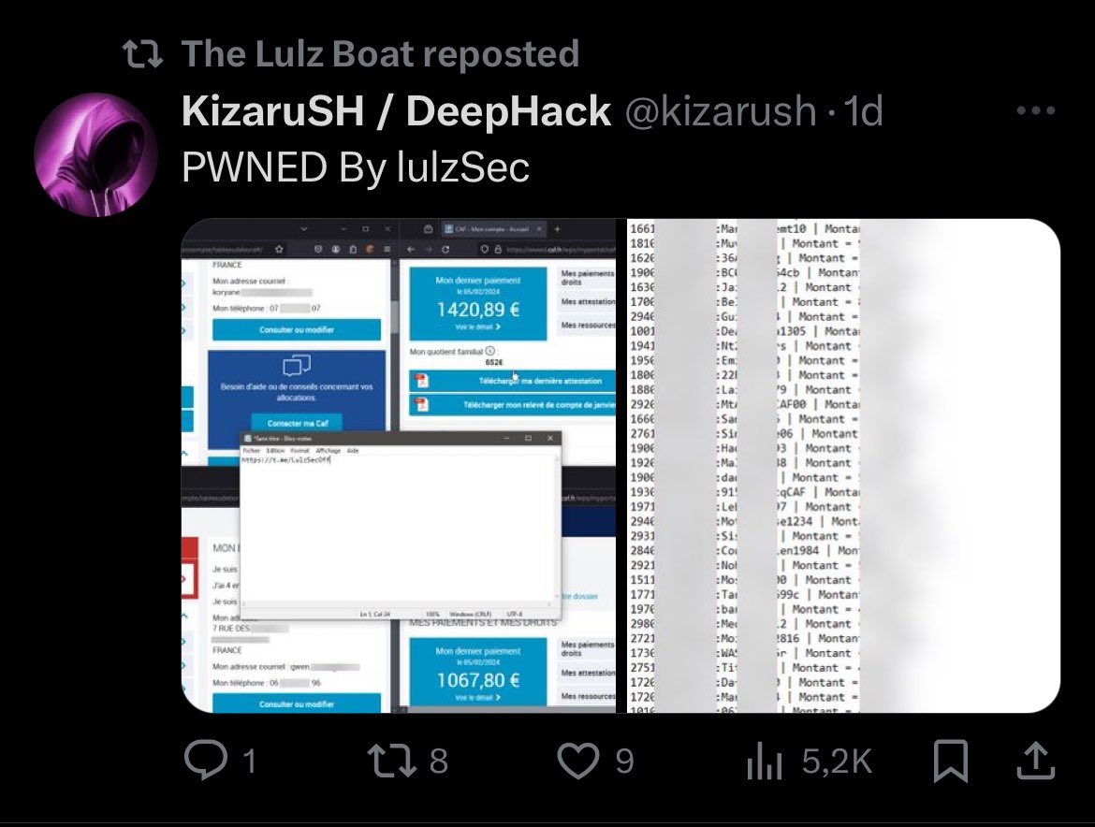Open the three-dot more options menu

(x=1036, y=110)
